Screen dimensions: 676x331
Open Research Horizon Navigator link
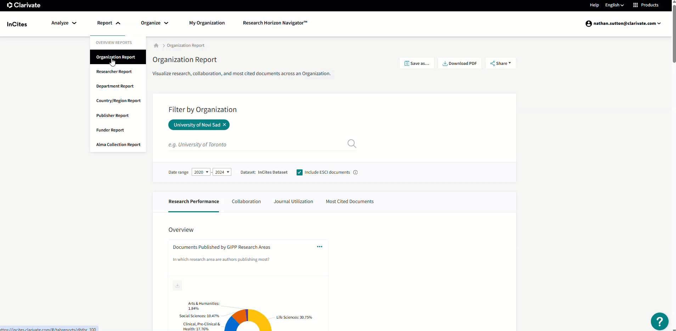click(275, 23)
